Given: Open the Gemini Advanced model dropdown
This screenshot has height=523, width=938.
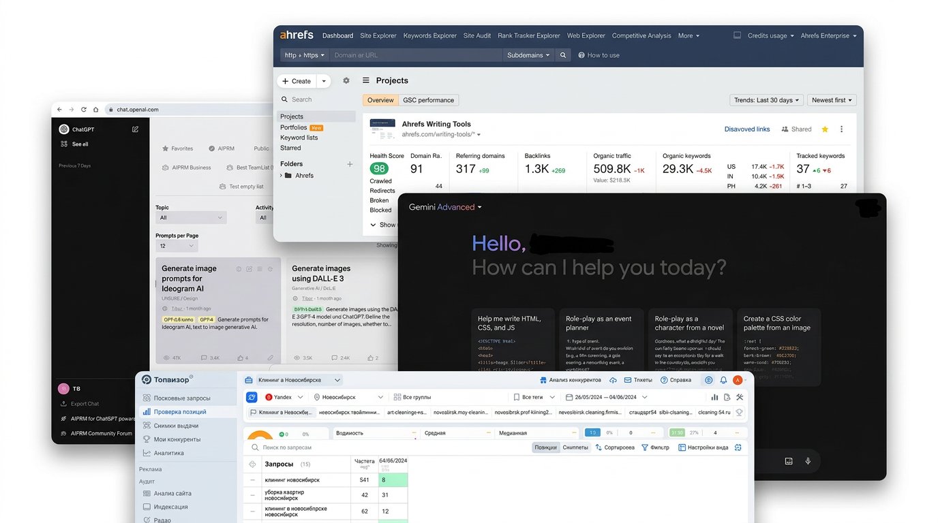Looking at the screenshot, I should point(446,207).
